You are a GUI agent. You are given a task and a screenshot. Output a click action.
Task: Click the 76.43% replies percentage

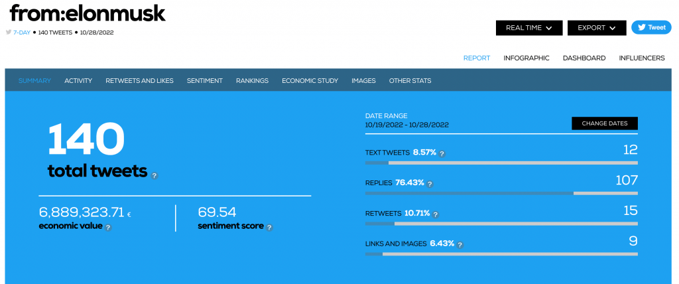(x=410, y=183)
